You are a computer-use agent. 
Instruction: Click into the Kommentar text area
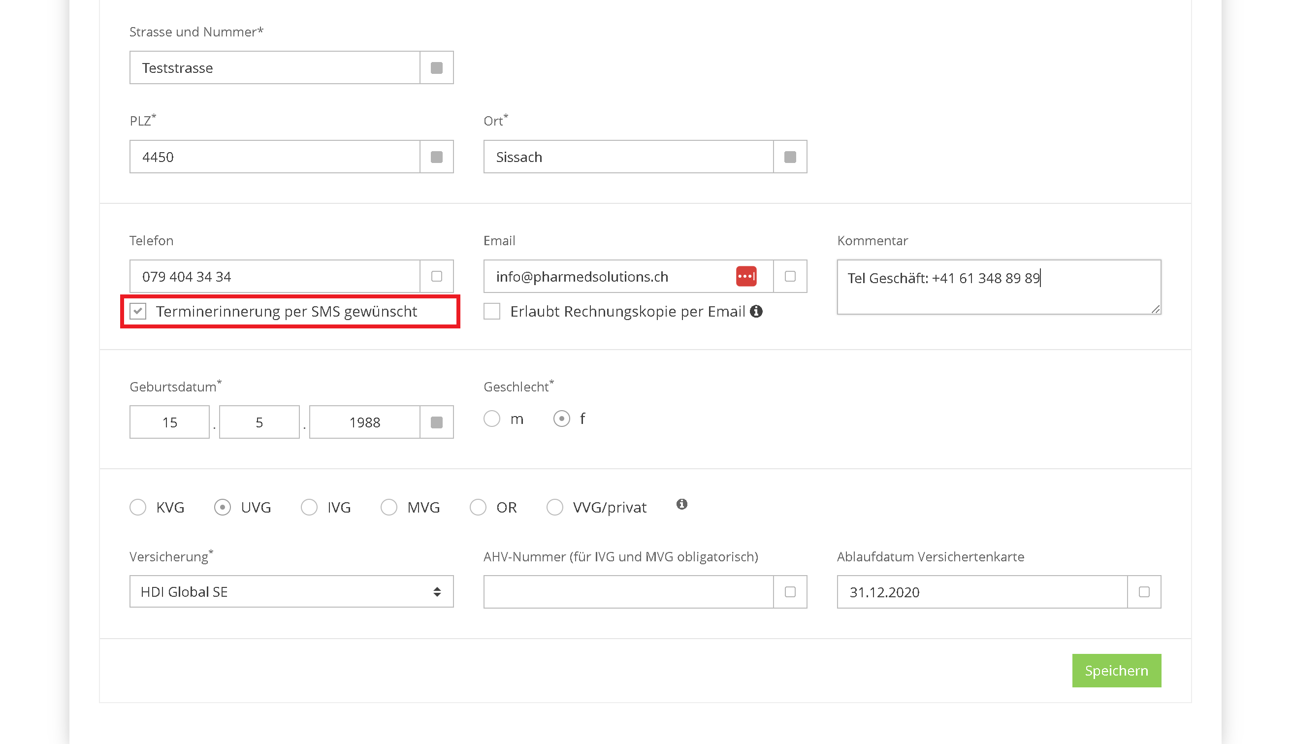[999, 287]
